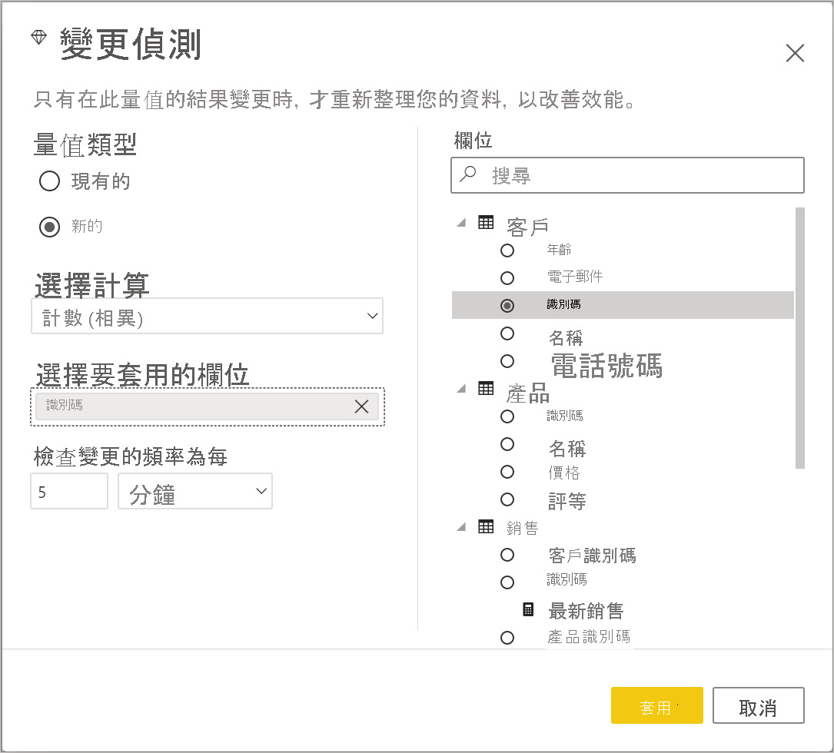The height and width of the screenshot is (753, 834).
Task: Close the 變更偵測 dialog with X
Action: 795,53
